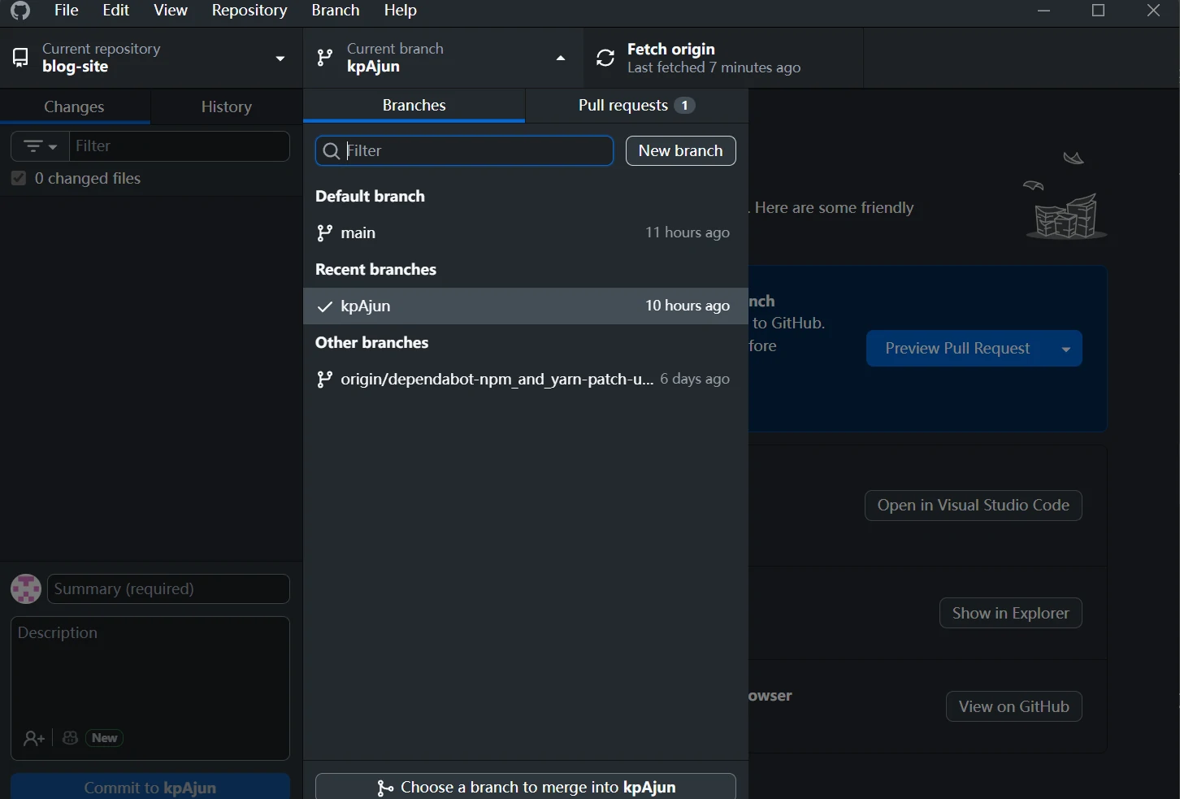Viewport: 1180px width, 799px height.
Task: Click the Copilot generate commit message icon
Action: click(x=70, y=738)
